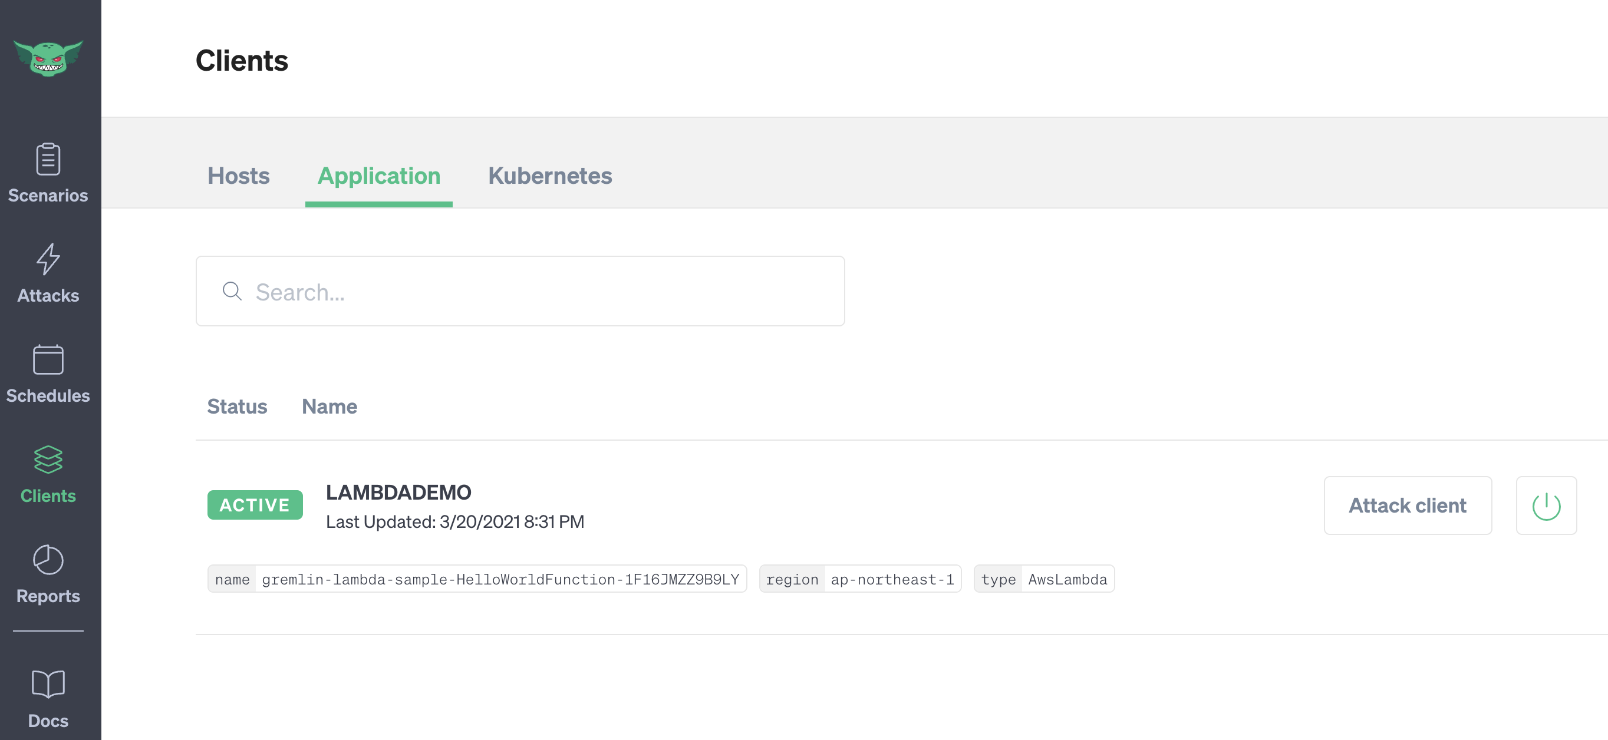1608x740 pixels.
Task: Focus the Search clients field
Action: pos(520,292)
